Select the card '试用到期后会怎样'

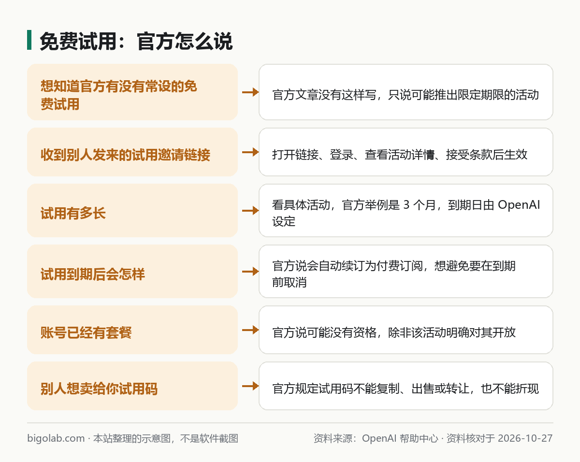(132, 272)
